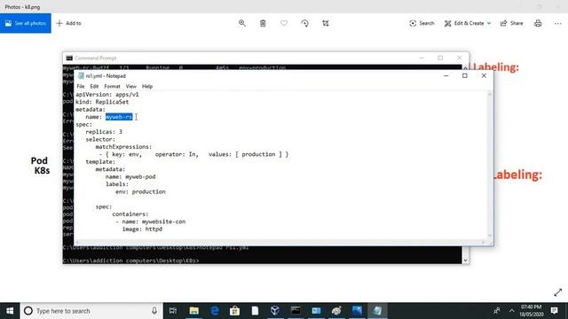Open the Mail taskbar icon
The image size is (568, 319).
tap(316, 311)
